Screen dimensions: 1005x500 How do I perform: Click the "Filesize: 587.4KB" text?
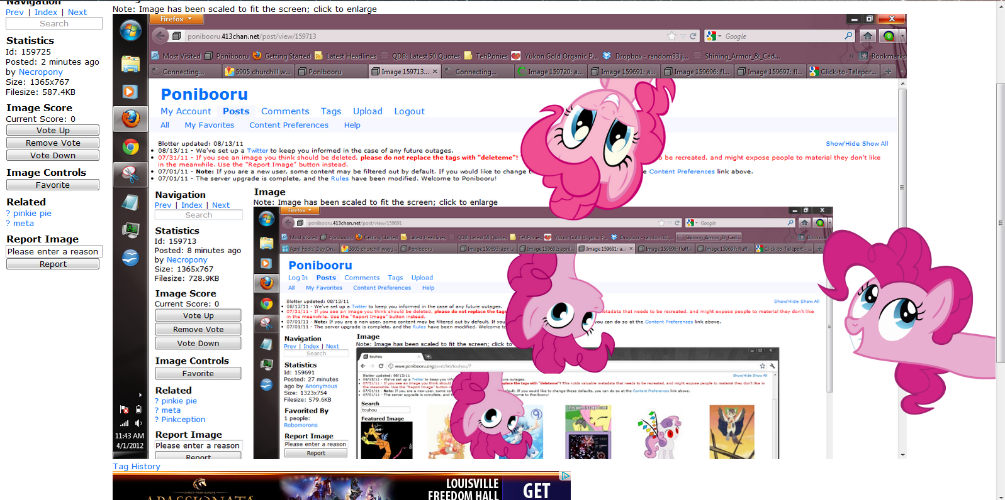point(40,92)
